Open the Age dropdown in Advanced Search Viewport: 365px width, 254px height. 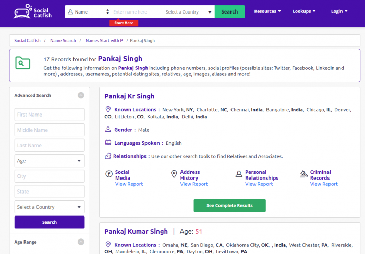[50, 161]
